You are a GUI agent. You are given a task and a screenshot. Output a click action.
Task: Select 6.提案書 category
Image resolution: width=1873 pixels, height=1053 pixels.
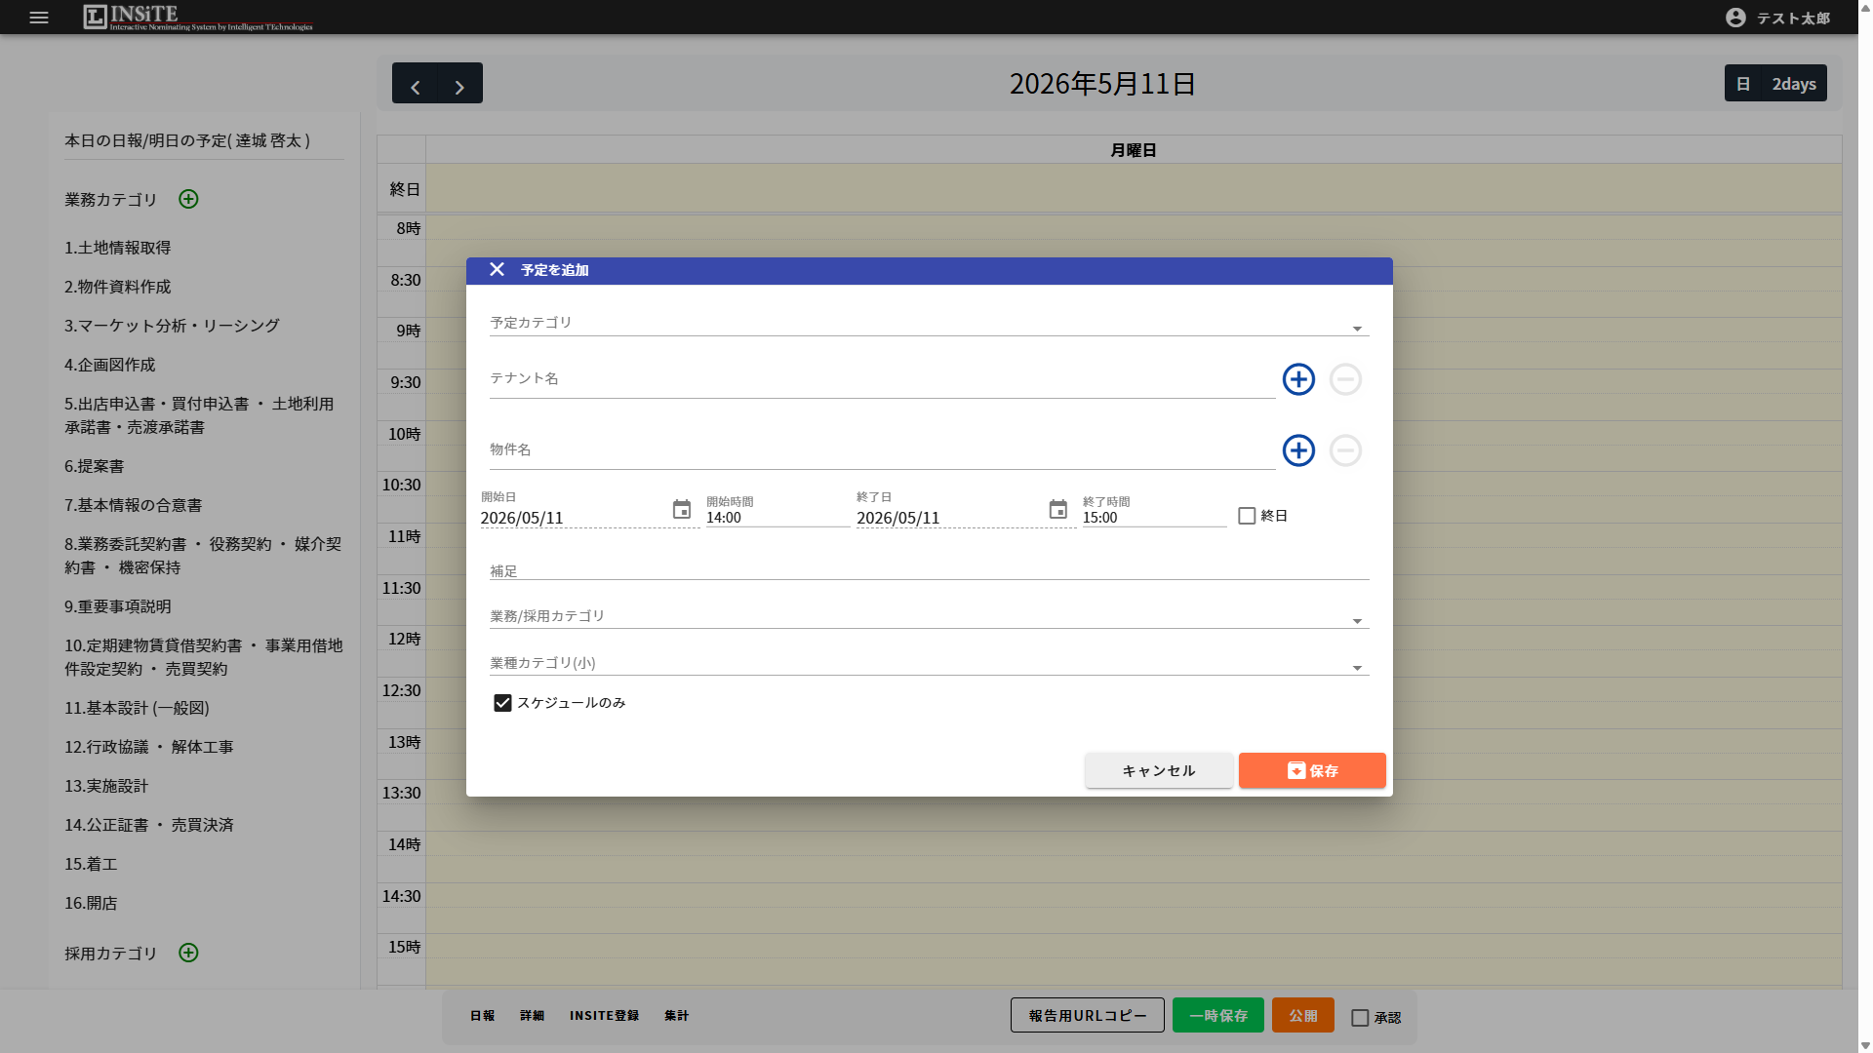95,466
